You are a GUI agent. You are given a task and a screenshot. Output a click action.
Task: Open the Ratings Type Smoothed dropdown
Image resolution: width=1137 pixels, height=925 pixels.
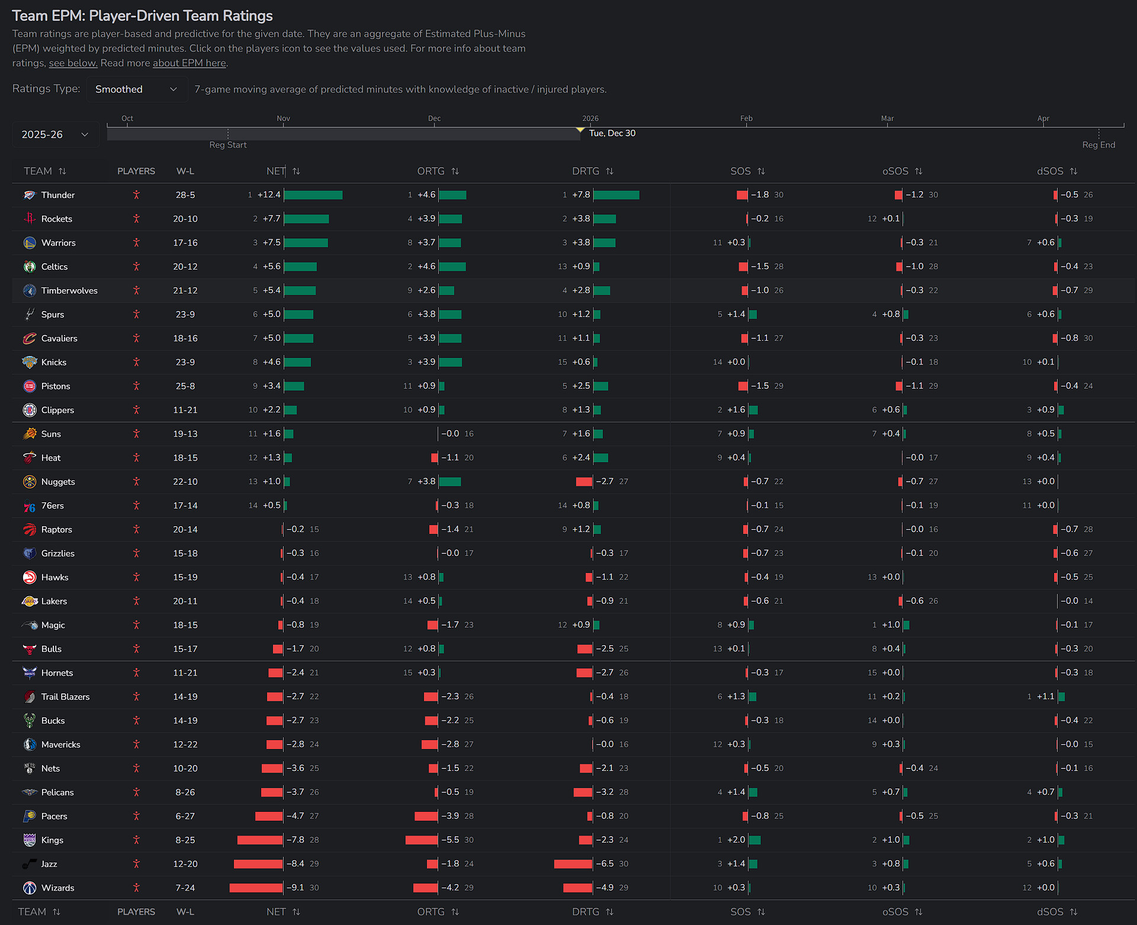tap(136, 89)
